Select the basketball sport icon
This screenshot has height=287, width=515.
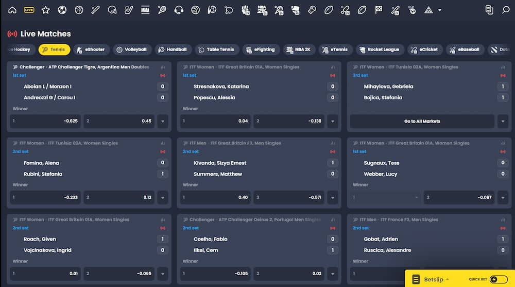(x=79, y=10)
